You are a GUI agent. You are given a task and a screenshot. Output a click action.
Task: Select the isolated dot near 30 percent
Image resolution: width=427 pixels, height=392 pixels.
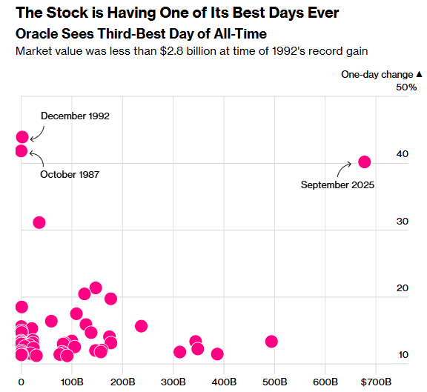pyautogui.click(x=39, y=222)
